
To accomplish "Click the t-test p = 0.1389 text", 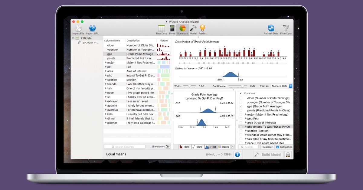I will tap(219, 155).
